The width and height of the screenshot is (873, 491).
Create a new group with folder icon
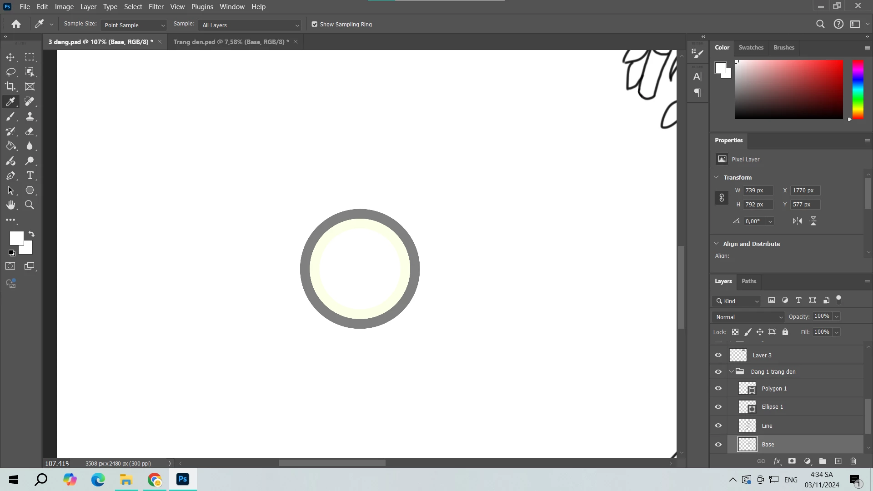tap(823, 461)
